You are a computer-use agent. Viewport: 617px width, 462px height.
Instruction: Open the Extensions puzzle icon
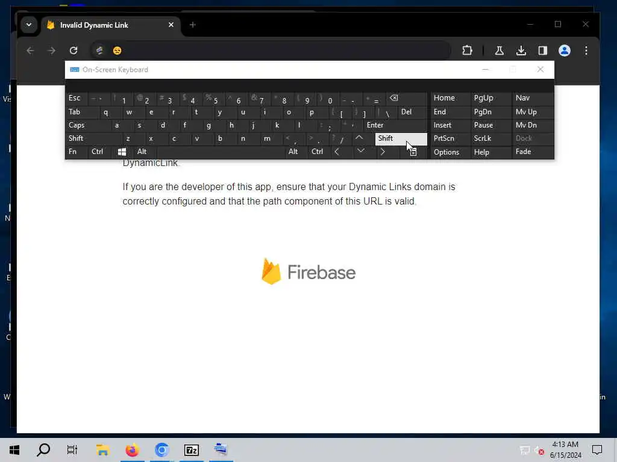467,51
